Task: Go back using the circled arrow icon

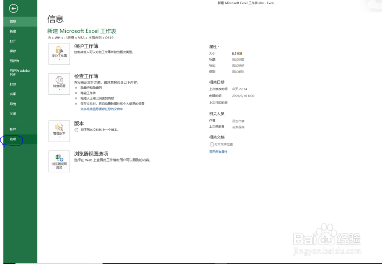Action: point(13,8)
